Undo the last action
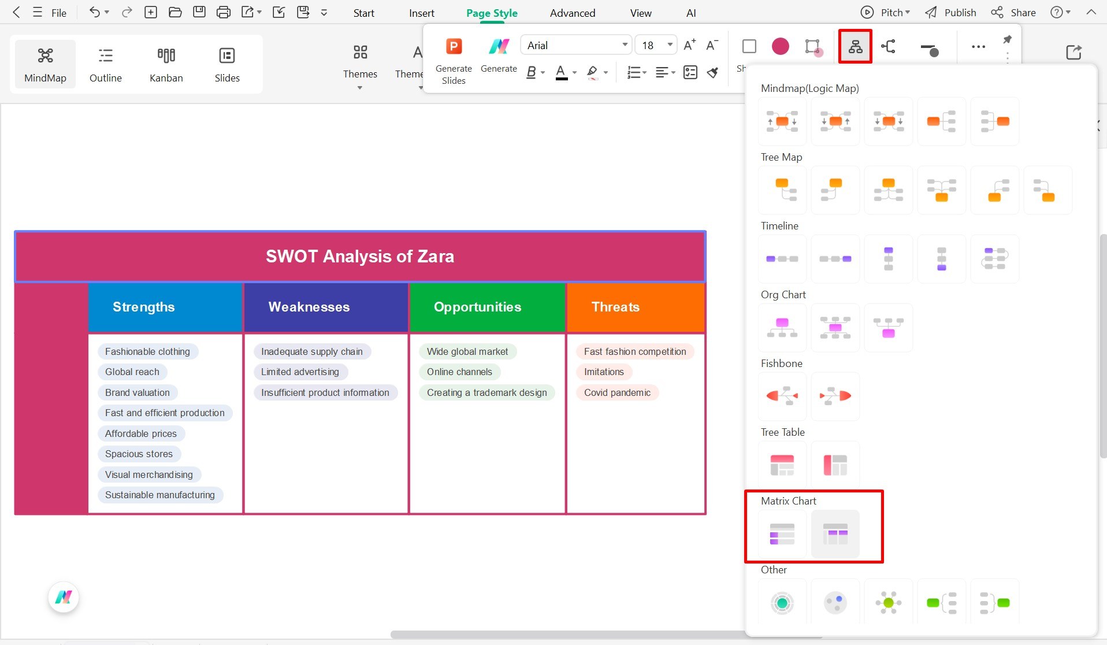This screenshot has width=1107, height=645. click(x=95, y=12)
